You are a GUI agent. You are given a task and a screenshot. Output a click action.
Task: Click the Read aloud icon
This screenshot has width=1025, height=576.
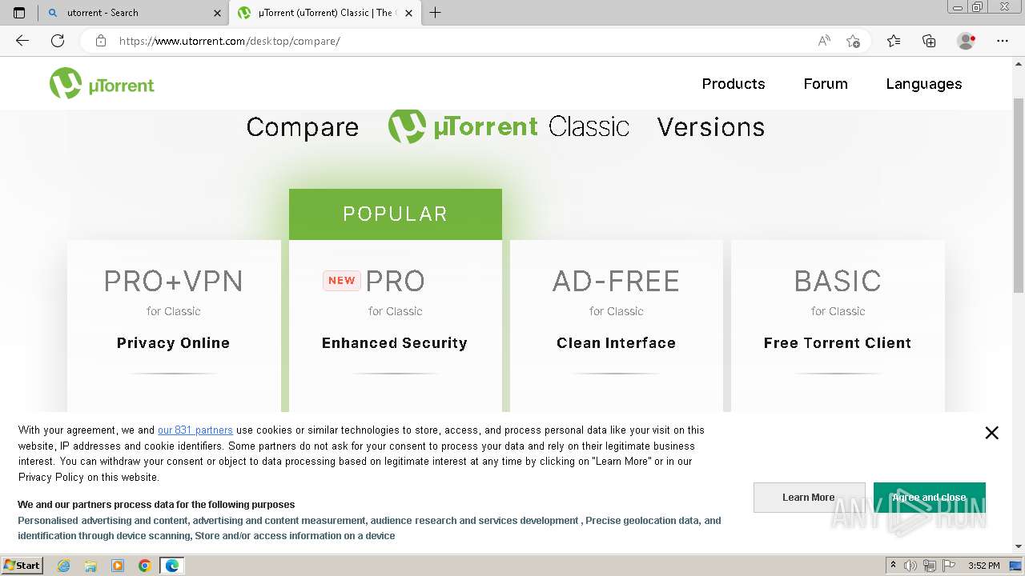pyautogui.click(x=824, y=41)
